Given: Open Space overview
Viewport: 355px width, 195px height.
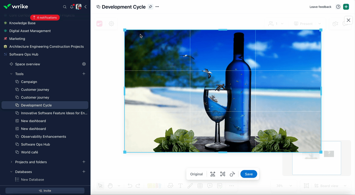Looking at the screenshot, I should click(27, 64).
